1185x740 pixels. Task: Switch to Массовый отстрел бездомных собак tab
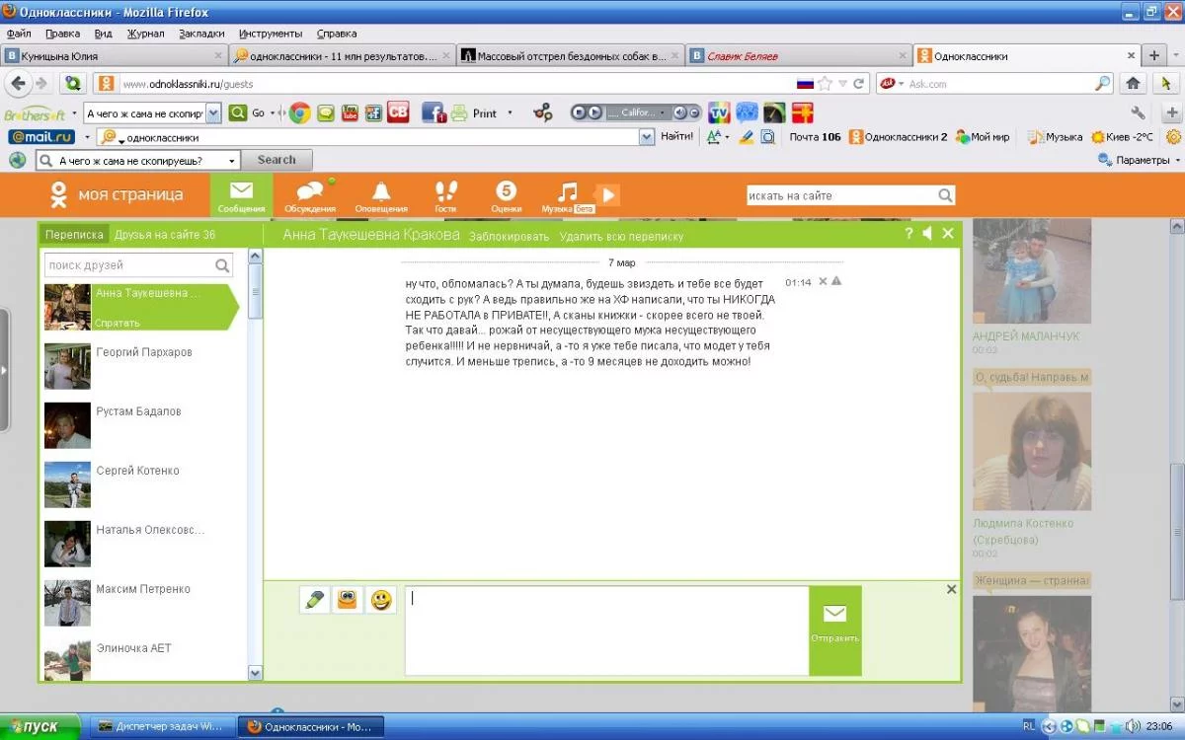(570, 56)
